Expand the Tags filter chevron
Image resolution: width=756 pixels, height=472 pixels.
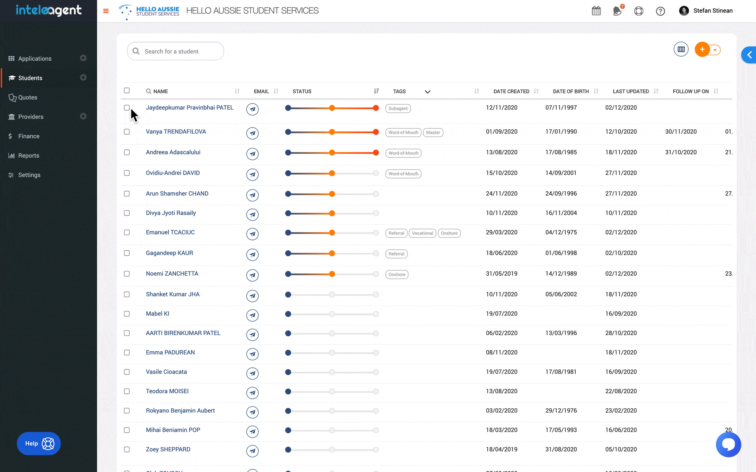tap(428, 92)
